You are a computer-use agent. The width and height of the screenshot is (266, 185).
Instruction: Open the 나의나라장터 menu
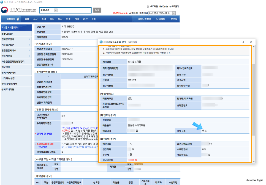pyautogui.click(x=144, y=19)
